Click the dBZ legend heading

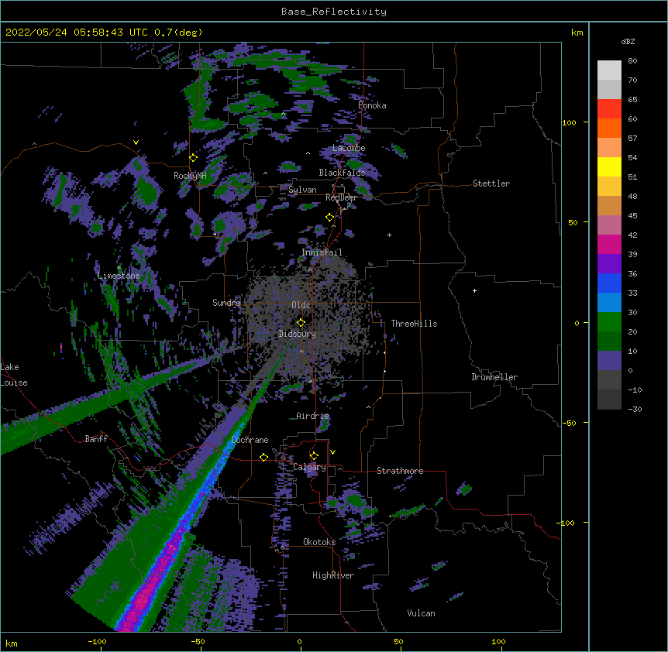point(628,42)
